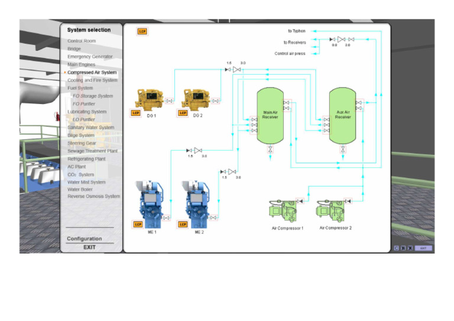The height and width of the screenshot is (321, 454).
Task: Open Sanitary Water System
Action: tap(91, 127)
